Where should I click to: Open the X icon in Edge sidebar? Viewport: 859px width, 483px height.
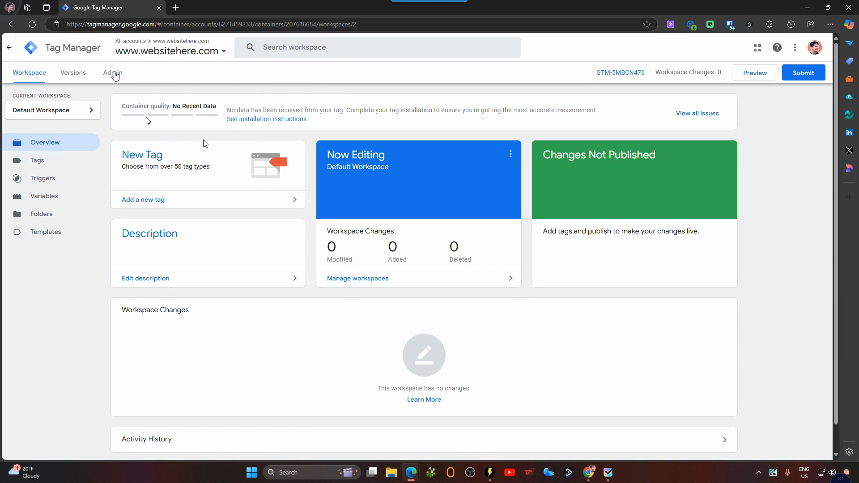tap(849, 150)
